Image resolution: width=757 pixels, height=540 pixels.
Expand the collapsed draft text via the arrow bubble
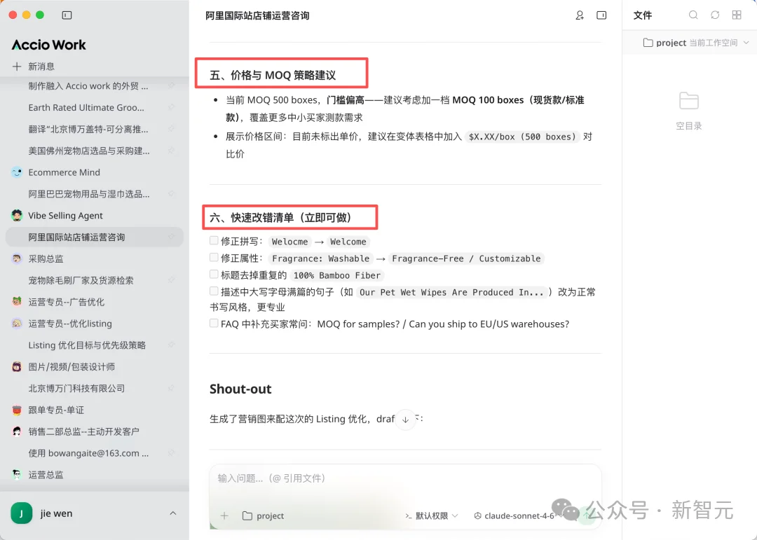(x=405, y=420)
